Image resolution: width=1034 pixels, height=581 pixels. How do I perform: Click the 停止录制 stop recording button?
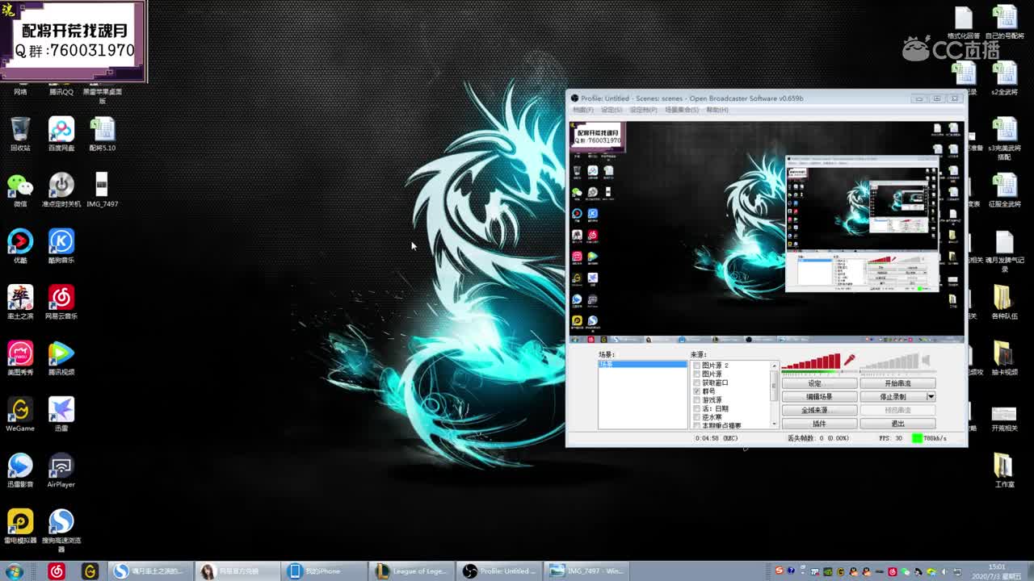pyautogui.click(x=893, y=397)
